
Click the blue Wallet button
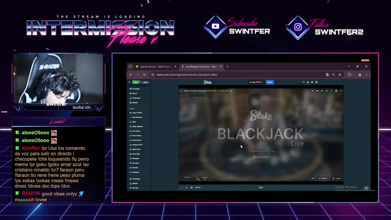(270, 82)
